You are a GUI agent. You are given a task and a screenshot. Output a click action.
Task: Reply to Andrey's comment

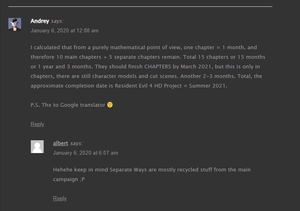coord(37,124)
